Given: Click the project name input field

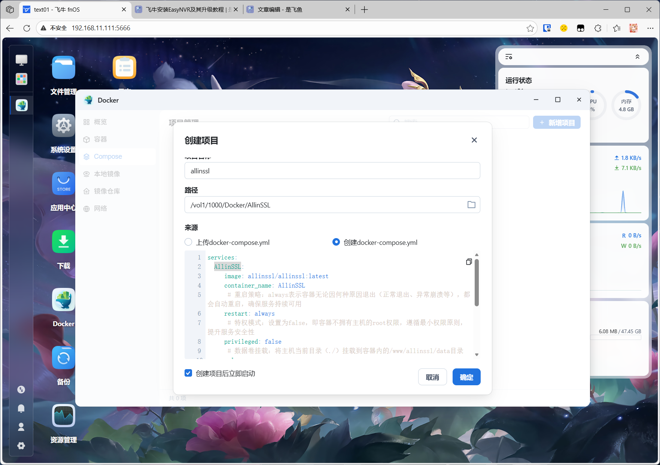Looking at the screenshot, I should [x=332, y=171].
